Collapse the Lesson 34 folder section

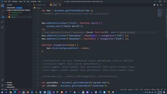(18, 10)
